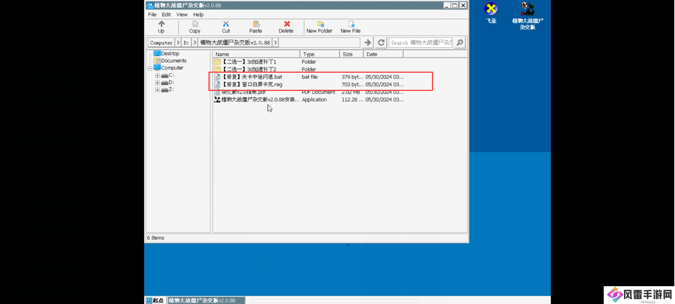Click the Up navigation arrow icon
This screenshot has width=675, height=304.
tap(161, 24)
